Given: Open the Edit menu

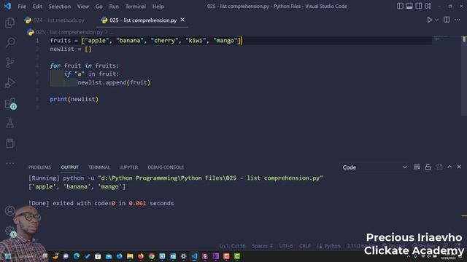Looking at the screenshot, I should pyautogui.click(x=37, y=7).
